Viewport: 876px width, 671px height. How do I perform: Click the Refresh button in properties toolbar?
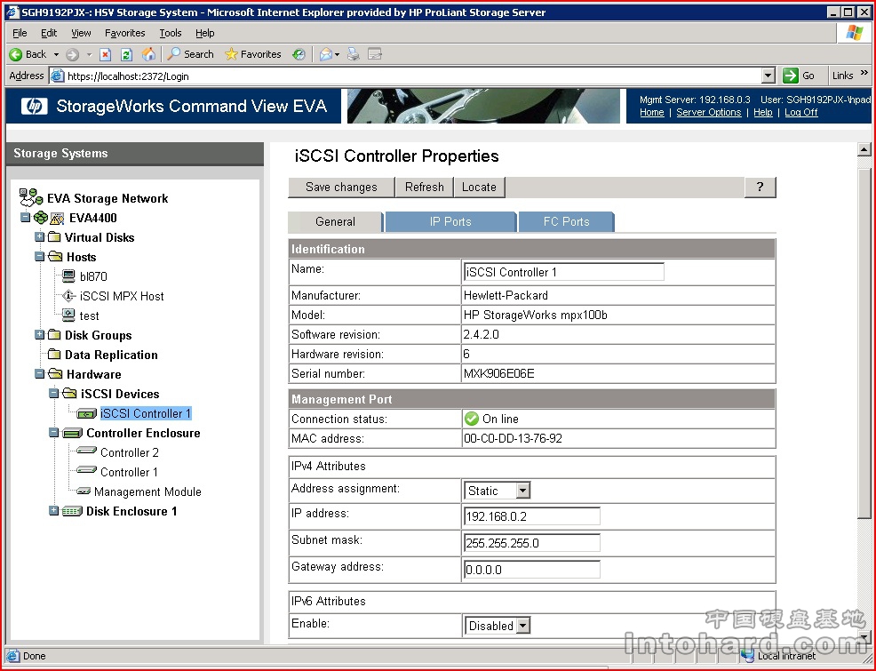tap(425, 188)
